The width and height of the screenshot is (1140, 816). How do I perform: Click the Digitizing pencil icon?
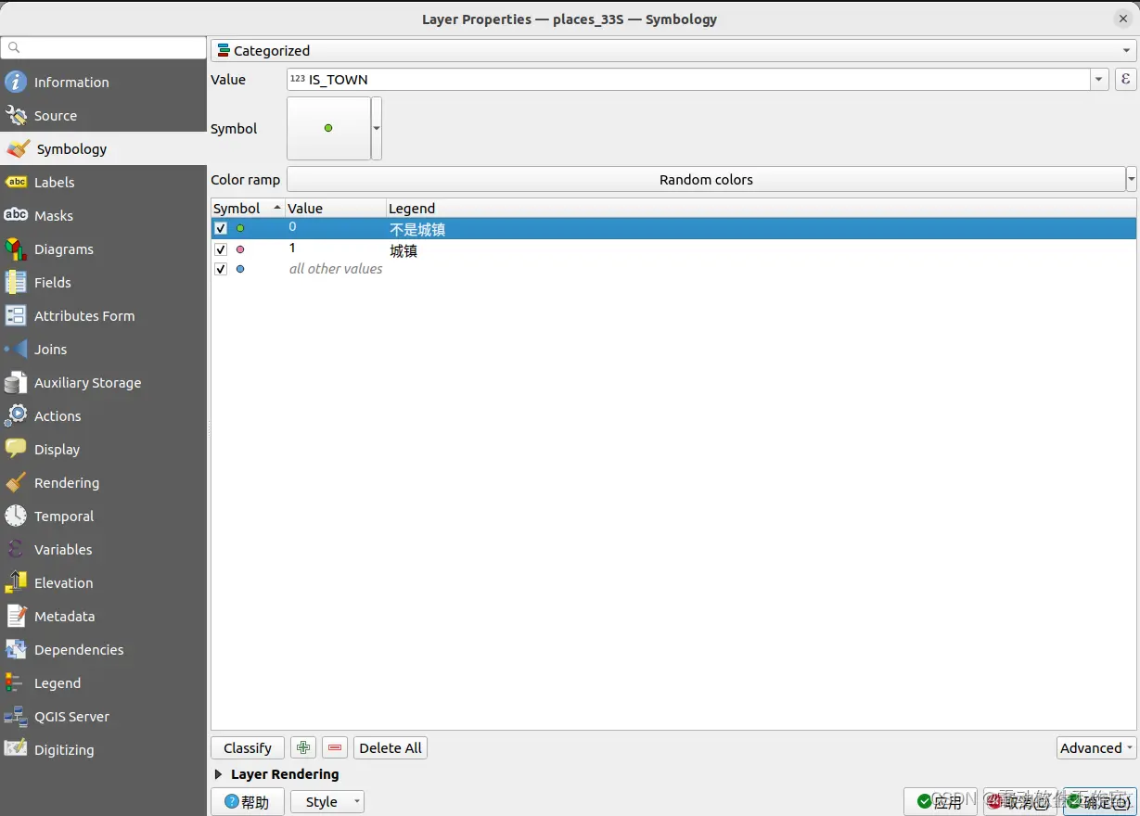click(x=16, y=749)
